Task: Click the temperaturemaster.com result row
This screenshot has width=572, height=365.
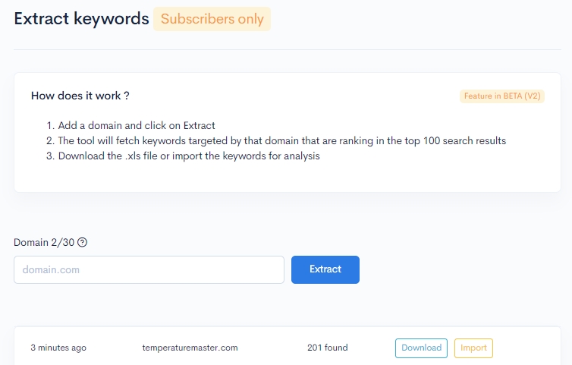Action: pyautogui.click(x=288, y=348)
